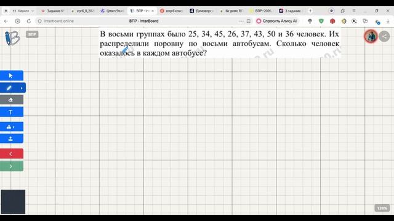Switch to the Задание № tab

54,11
